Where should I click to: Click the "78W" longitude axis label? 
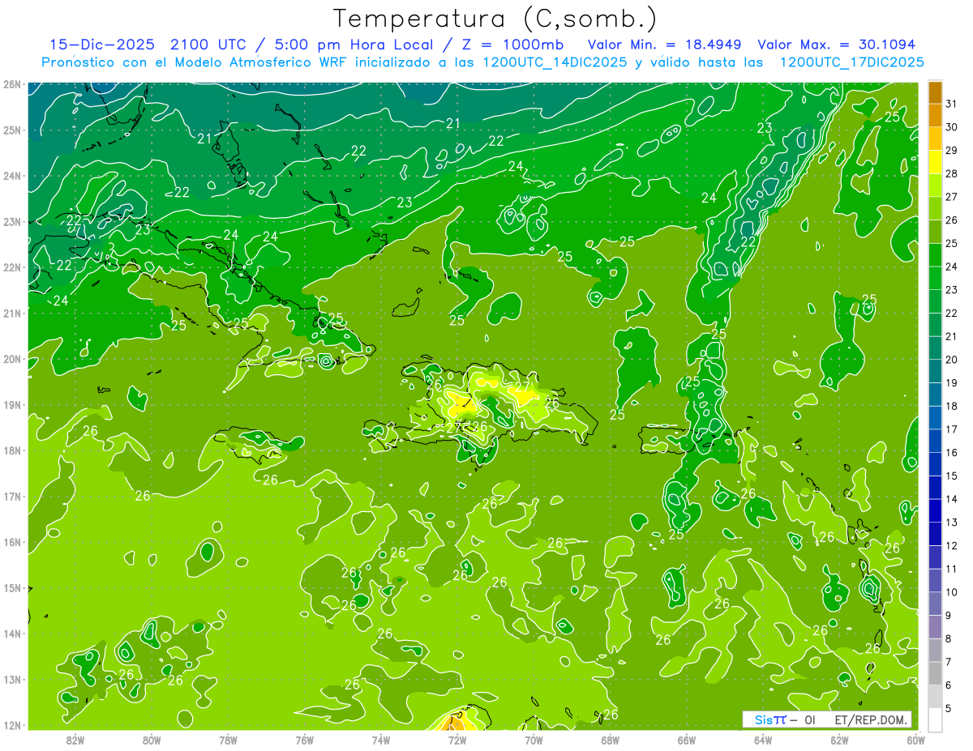228,740
